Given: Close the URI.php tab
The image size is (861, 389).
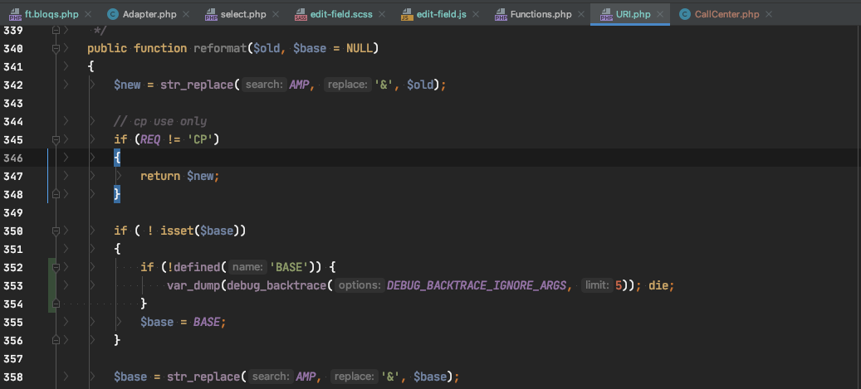Looking at the screenshot, I should [x=659, y=14].
